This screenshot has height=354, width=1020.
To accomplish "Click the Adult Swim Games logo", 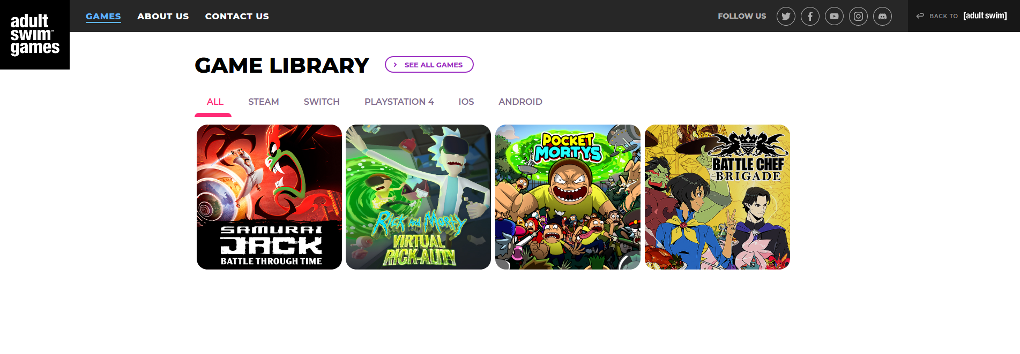I will [x=35, y=35].
